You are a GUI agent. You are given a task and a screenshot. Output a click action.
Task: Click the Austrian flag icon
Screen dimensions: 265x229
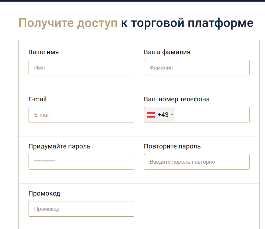(x=151, y=115)
